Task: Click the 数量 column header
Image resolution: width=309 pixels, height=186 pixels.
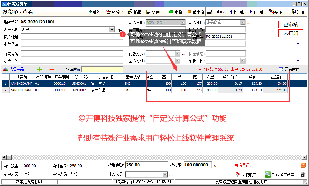Action: click(x=210, y=77)
